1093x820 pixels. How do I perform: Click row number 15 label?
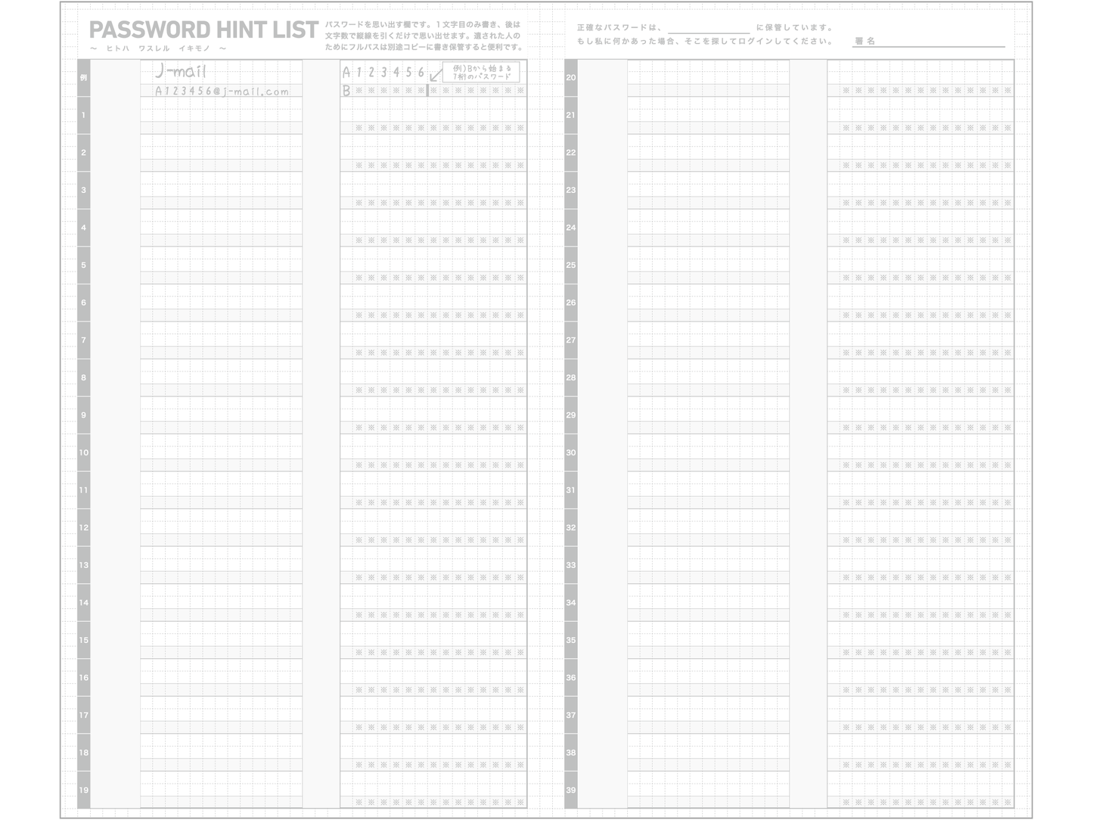click(83, 640)
